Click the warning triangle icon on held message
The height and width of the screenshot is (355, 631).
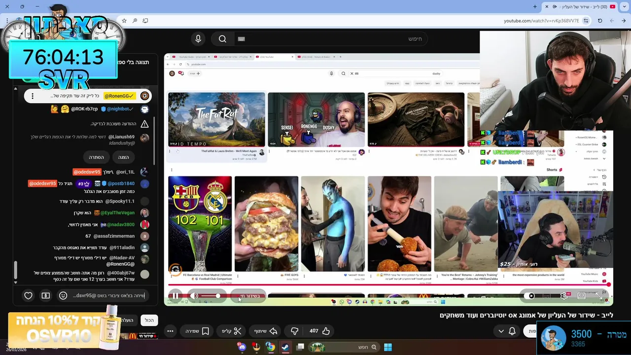pyautogui.click(x=144, y=124)
